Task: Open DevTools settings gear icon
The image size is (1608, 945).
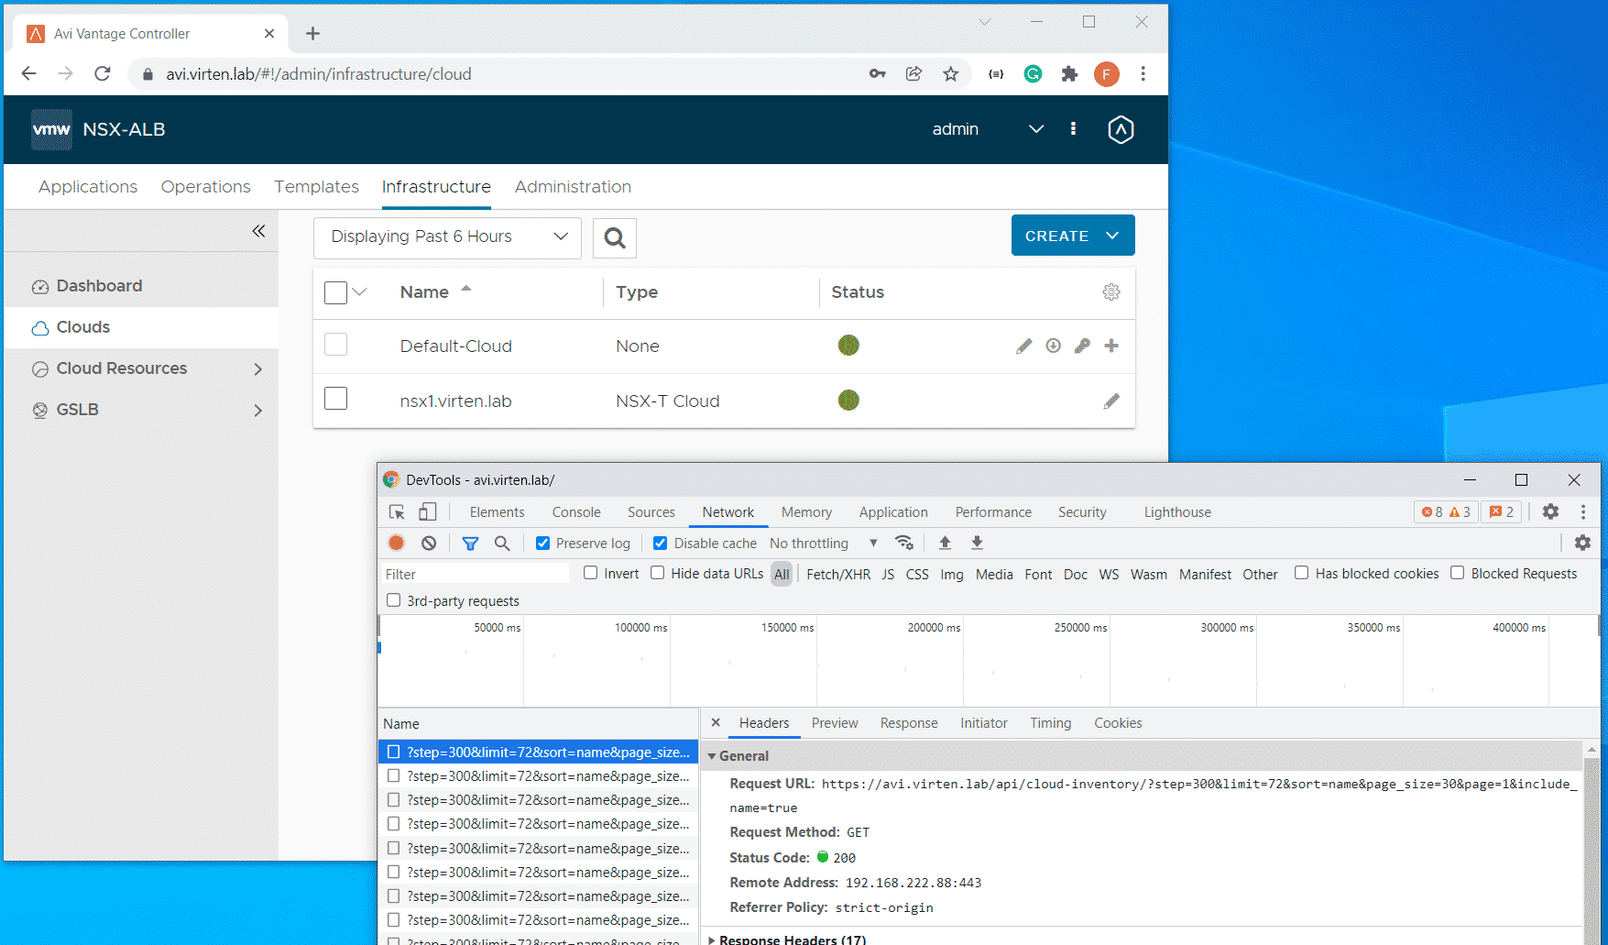Action: click(1550, 511)
